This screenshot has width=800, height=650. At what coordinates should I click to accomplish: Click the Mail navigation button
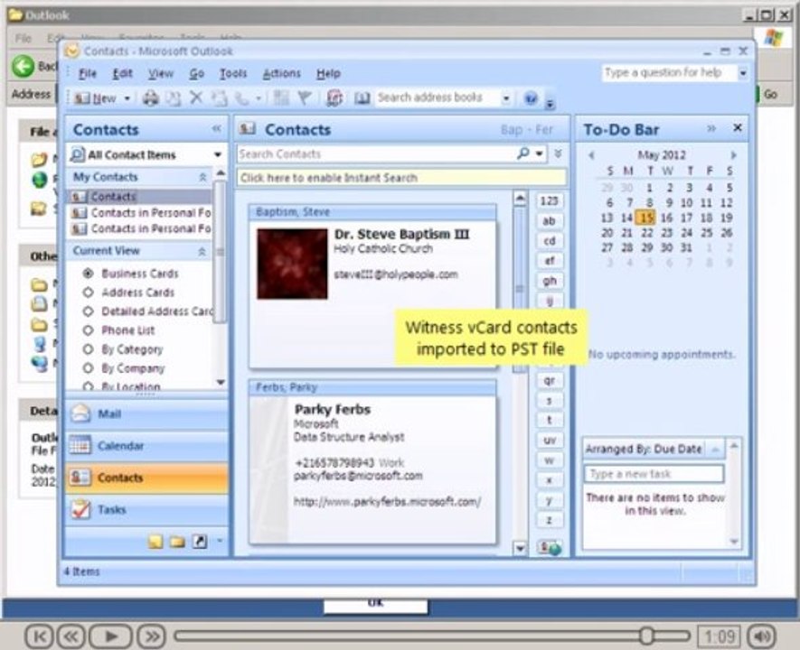click(147, 413)
